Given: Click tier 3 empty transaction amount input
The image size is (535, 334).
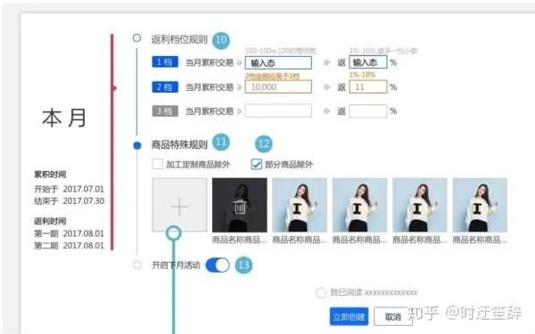Looking at the screenshot, I should coord(278,110).
